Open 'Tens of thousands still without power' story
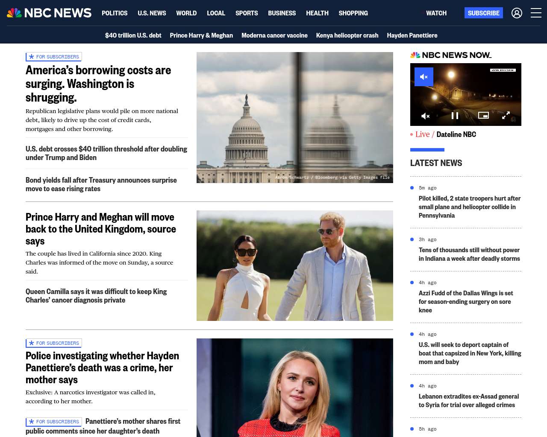The width and height of the screenshot is (547, 437). (469, 254)
